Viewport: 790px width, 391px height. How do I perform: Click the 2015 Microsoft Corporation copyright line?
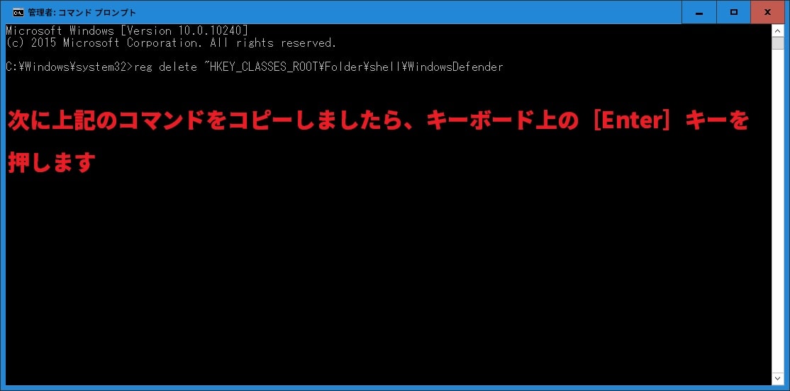[172, 42]
